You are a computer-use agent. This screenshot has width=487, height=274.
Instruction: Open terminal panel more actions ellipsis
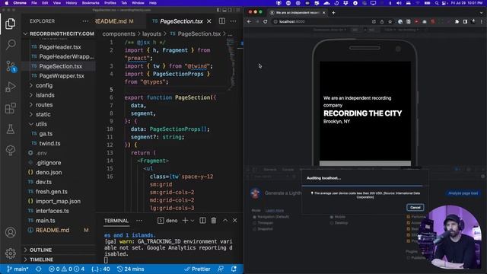(x=139, y=221)
